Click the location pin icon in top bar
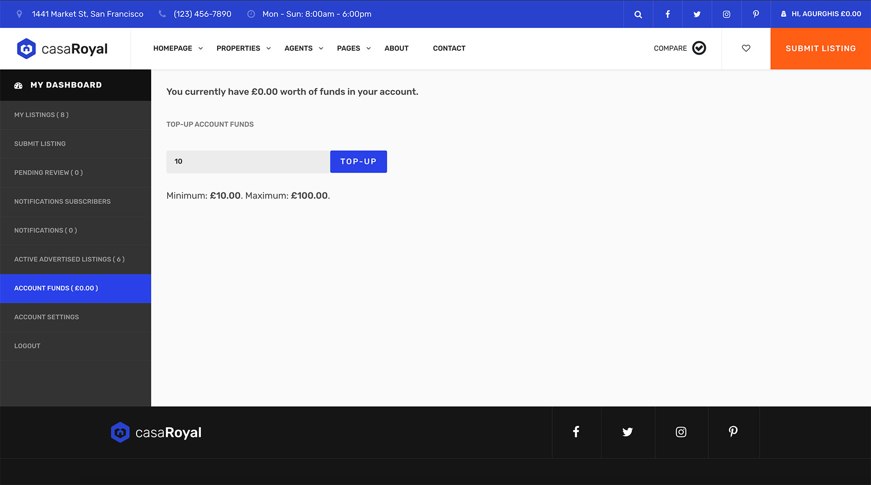871x485 pixels. [20, 14]
